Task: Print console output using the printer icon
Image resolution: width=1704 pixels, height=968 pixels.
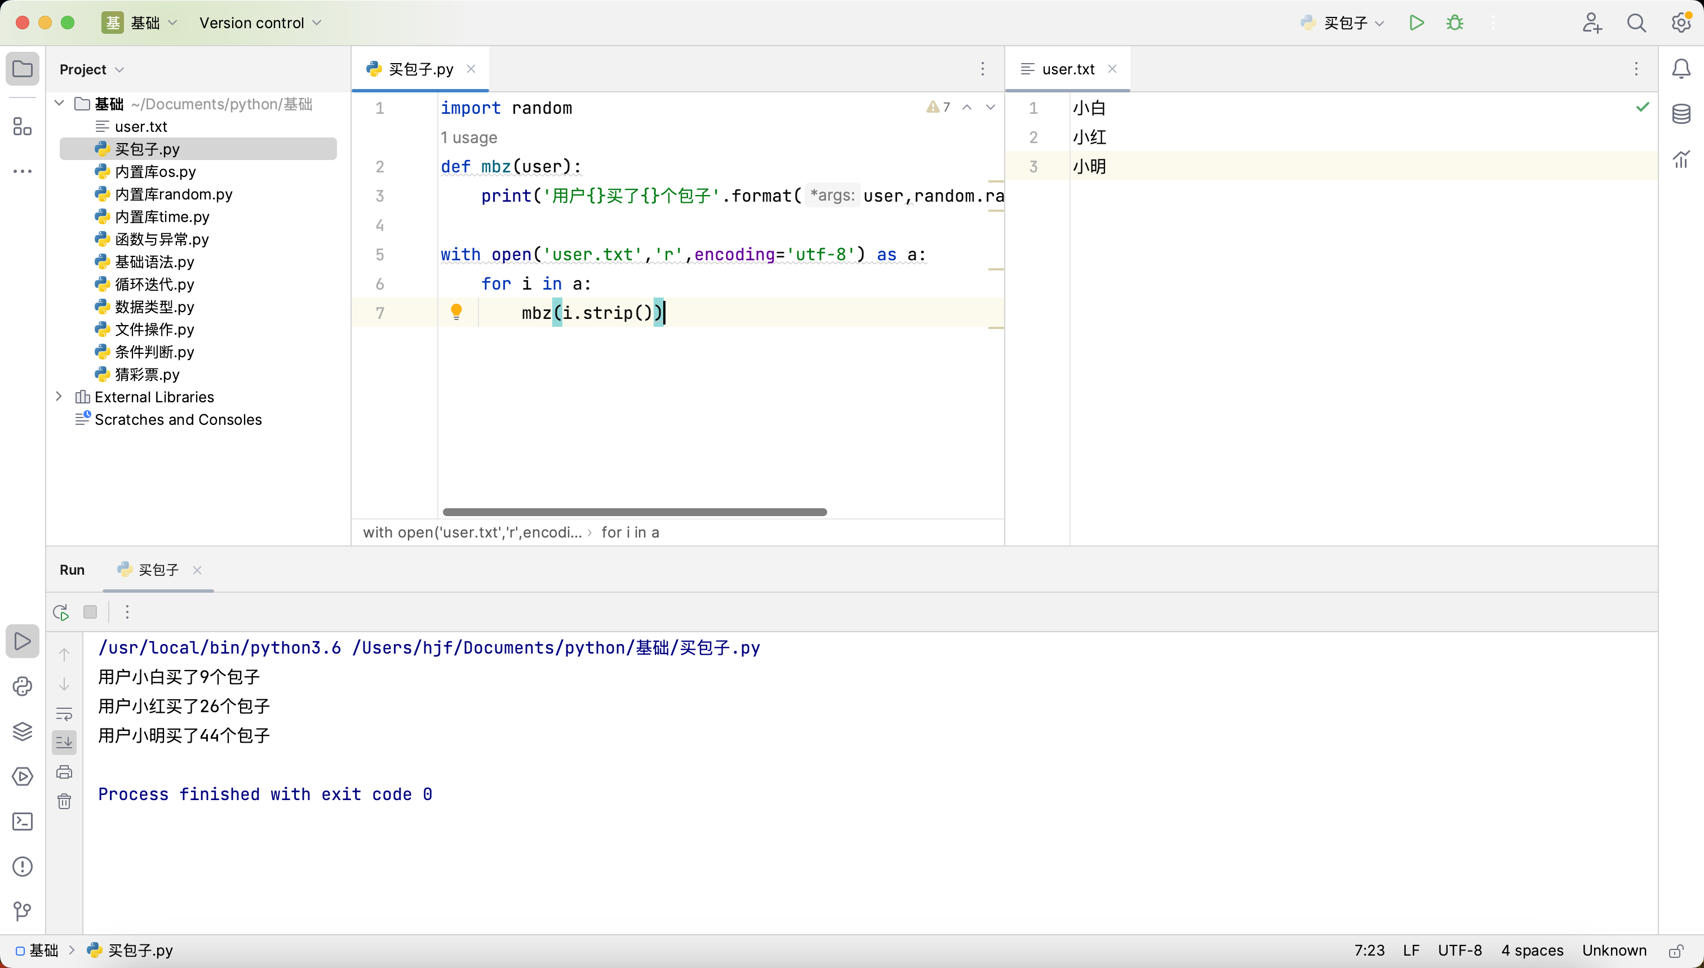Action: 64,772
